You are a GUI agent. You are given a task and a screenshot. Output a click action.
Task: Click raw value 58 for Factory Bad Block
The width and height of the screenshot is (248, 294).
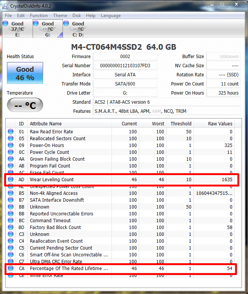(230, 228)
